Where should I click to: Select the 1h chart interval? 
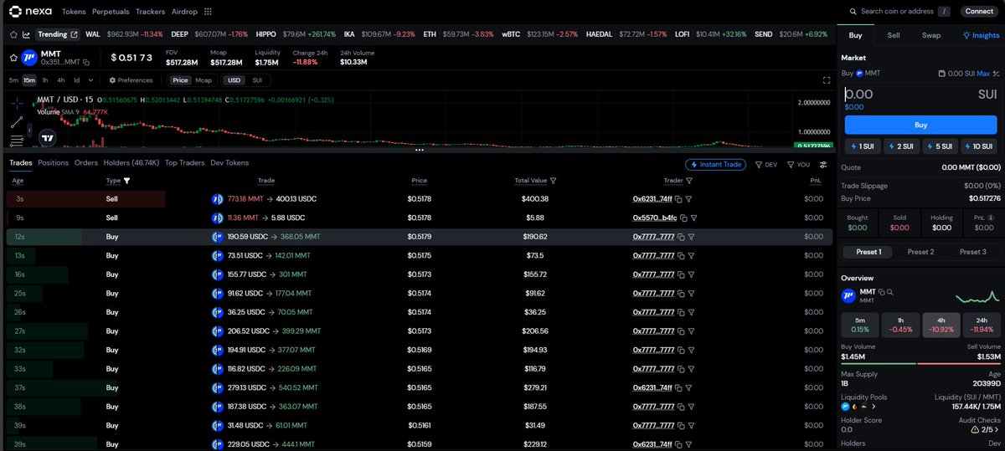tap(45, 80)
